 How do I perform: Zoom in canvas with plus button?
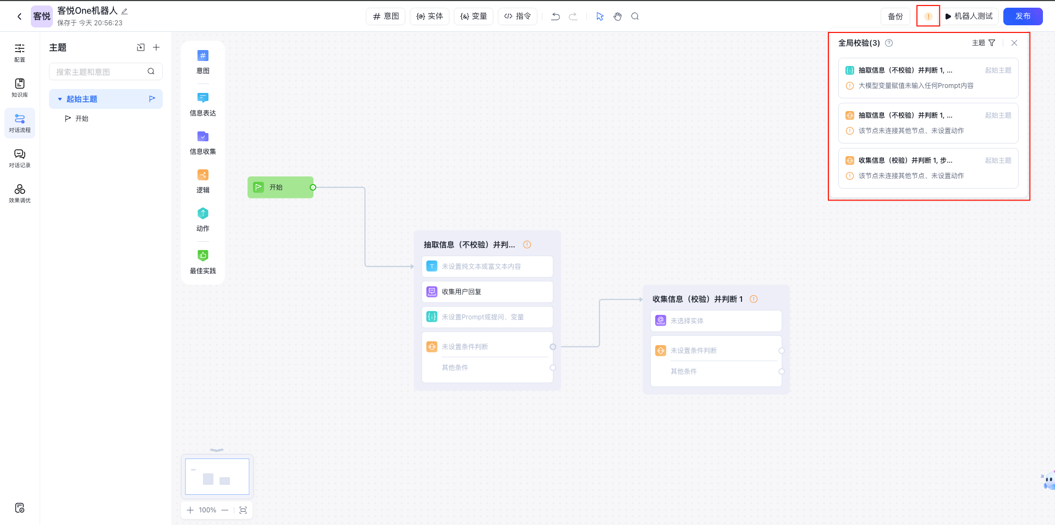(190, 510)
